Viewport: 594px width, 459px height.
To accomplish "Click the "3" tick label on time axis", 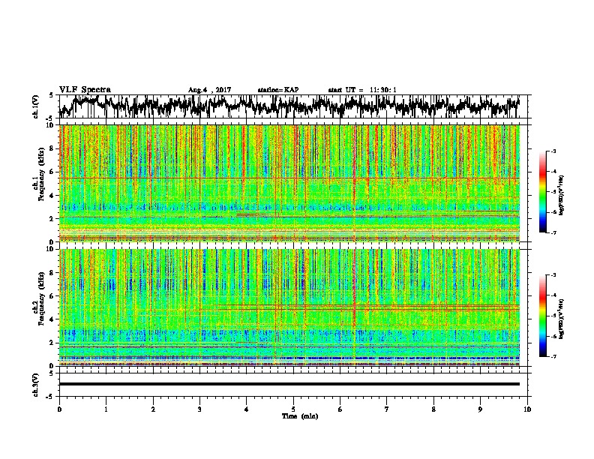I will coord(199,409).
